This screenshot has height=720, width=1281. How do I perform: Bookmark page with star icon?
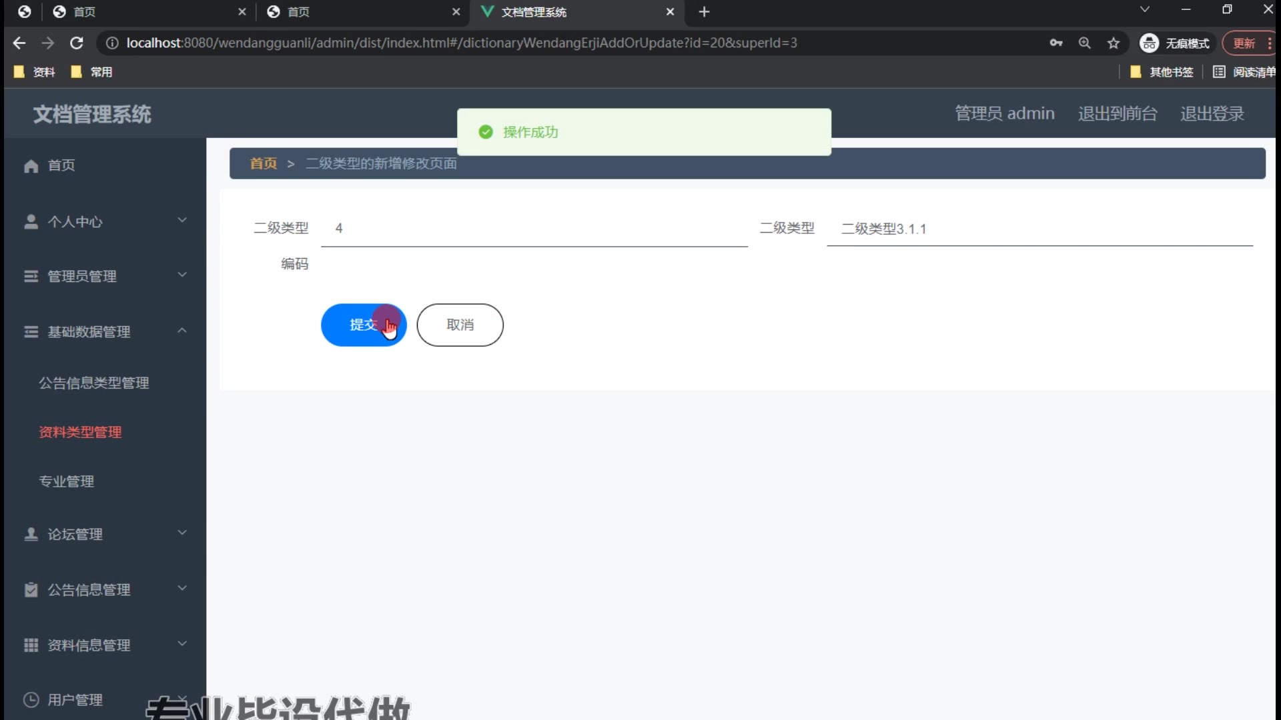(1113, 43)
